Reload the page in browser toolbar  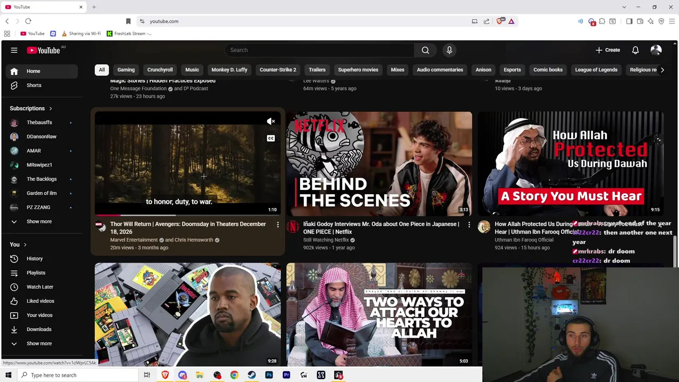pyautogui.click(x=28, y=21)
